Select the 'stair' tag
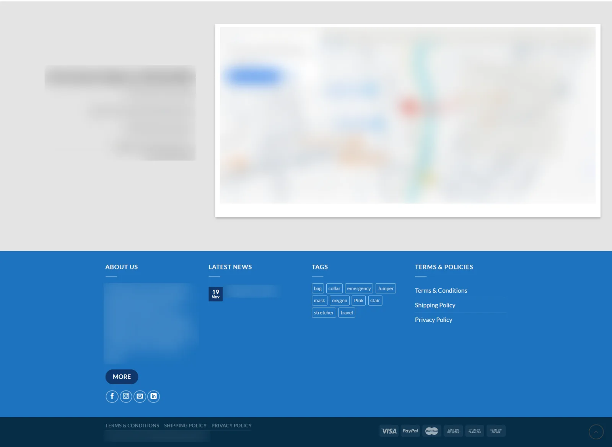This screenshot has height=447, width=612. (375, 301)
